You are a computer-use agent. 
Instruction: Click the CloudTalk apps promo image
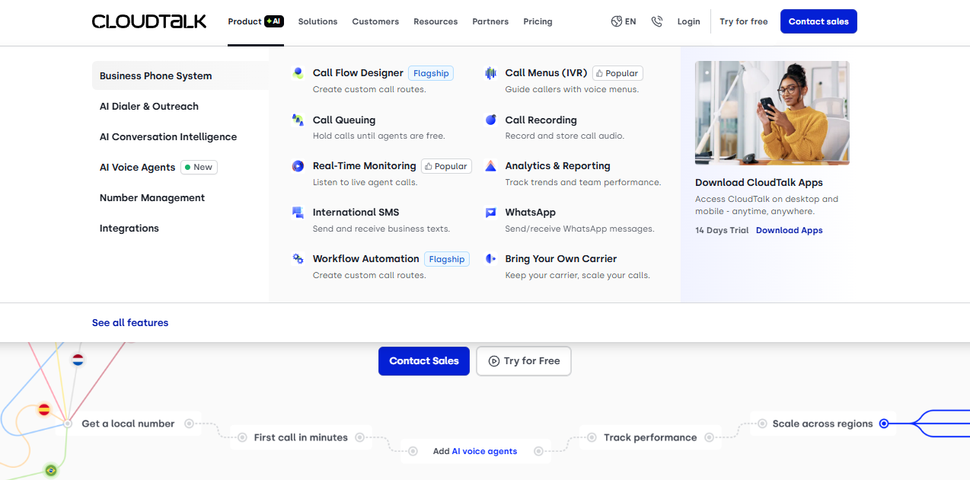771,113
